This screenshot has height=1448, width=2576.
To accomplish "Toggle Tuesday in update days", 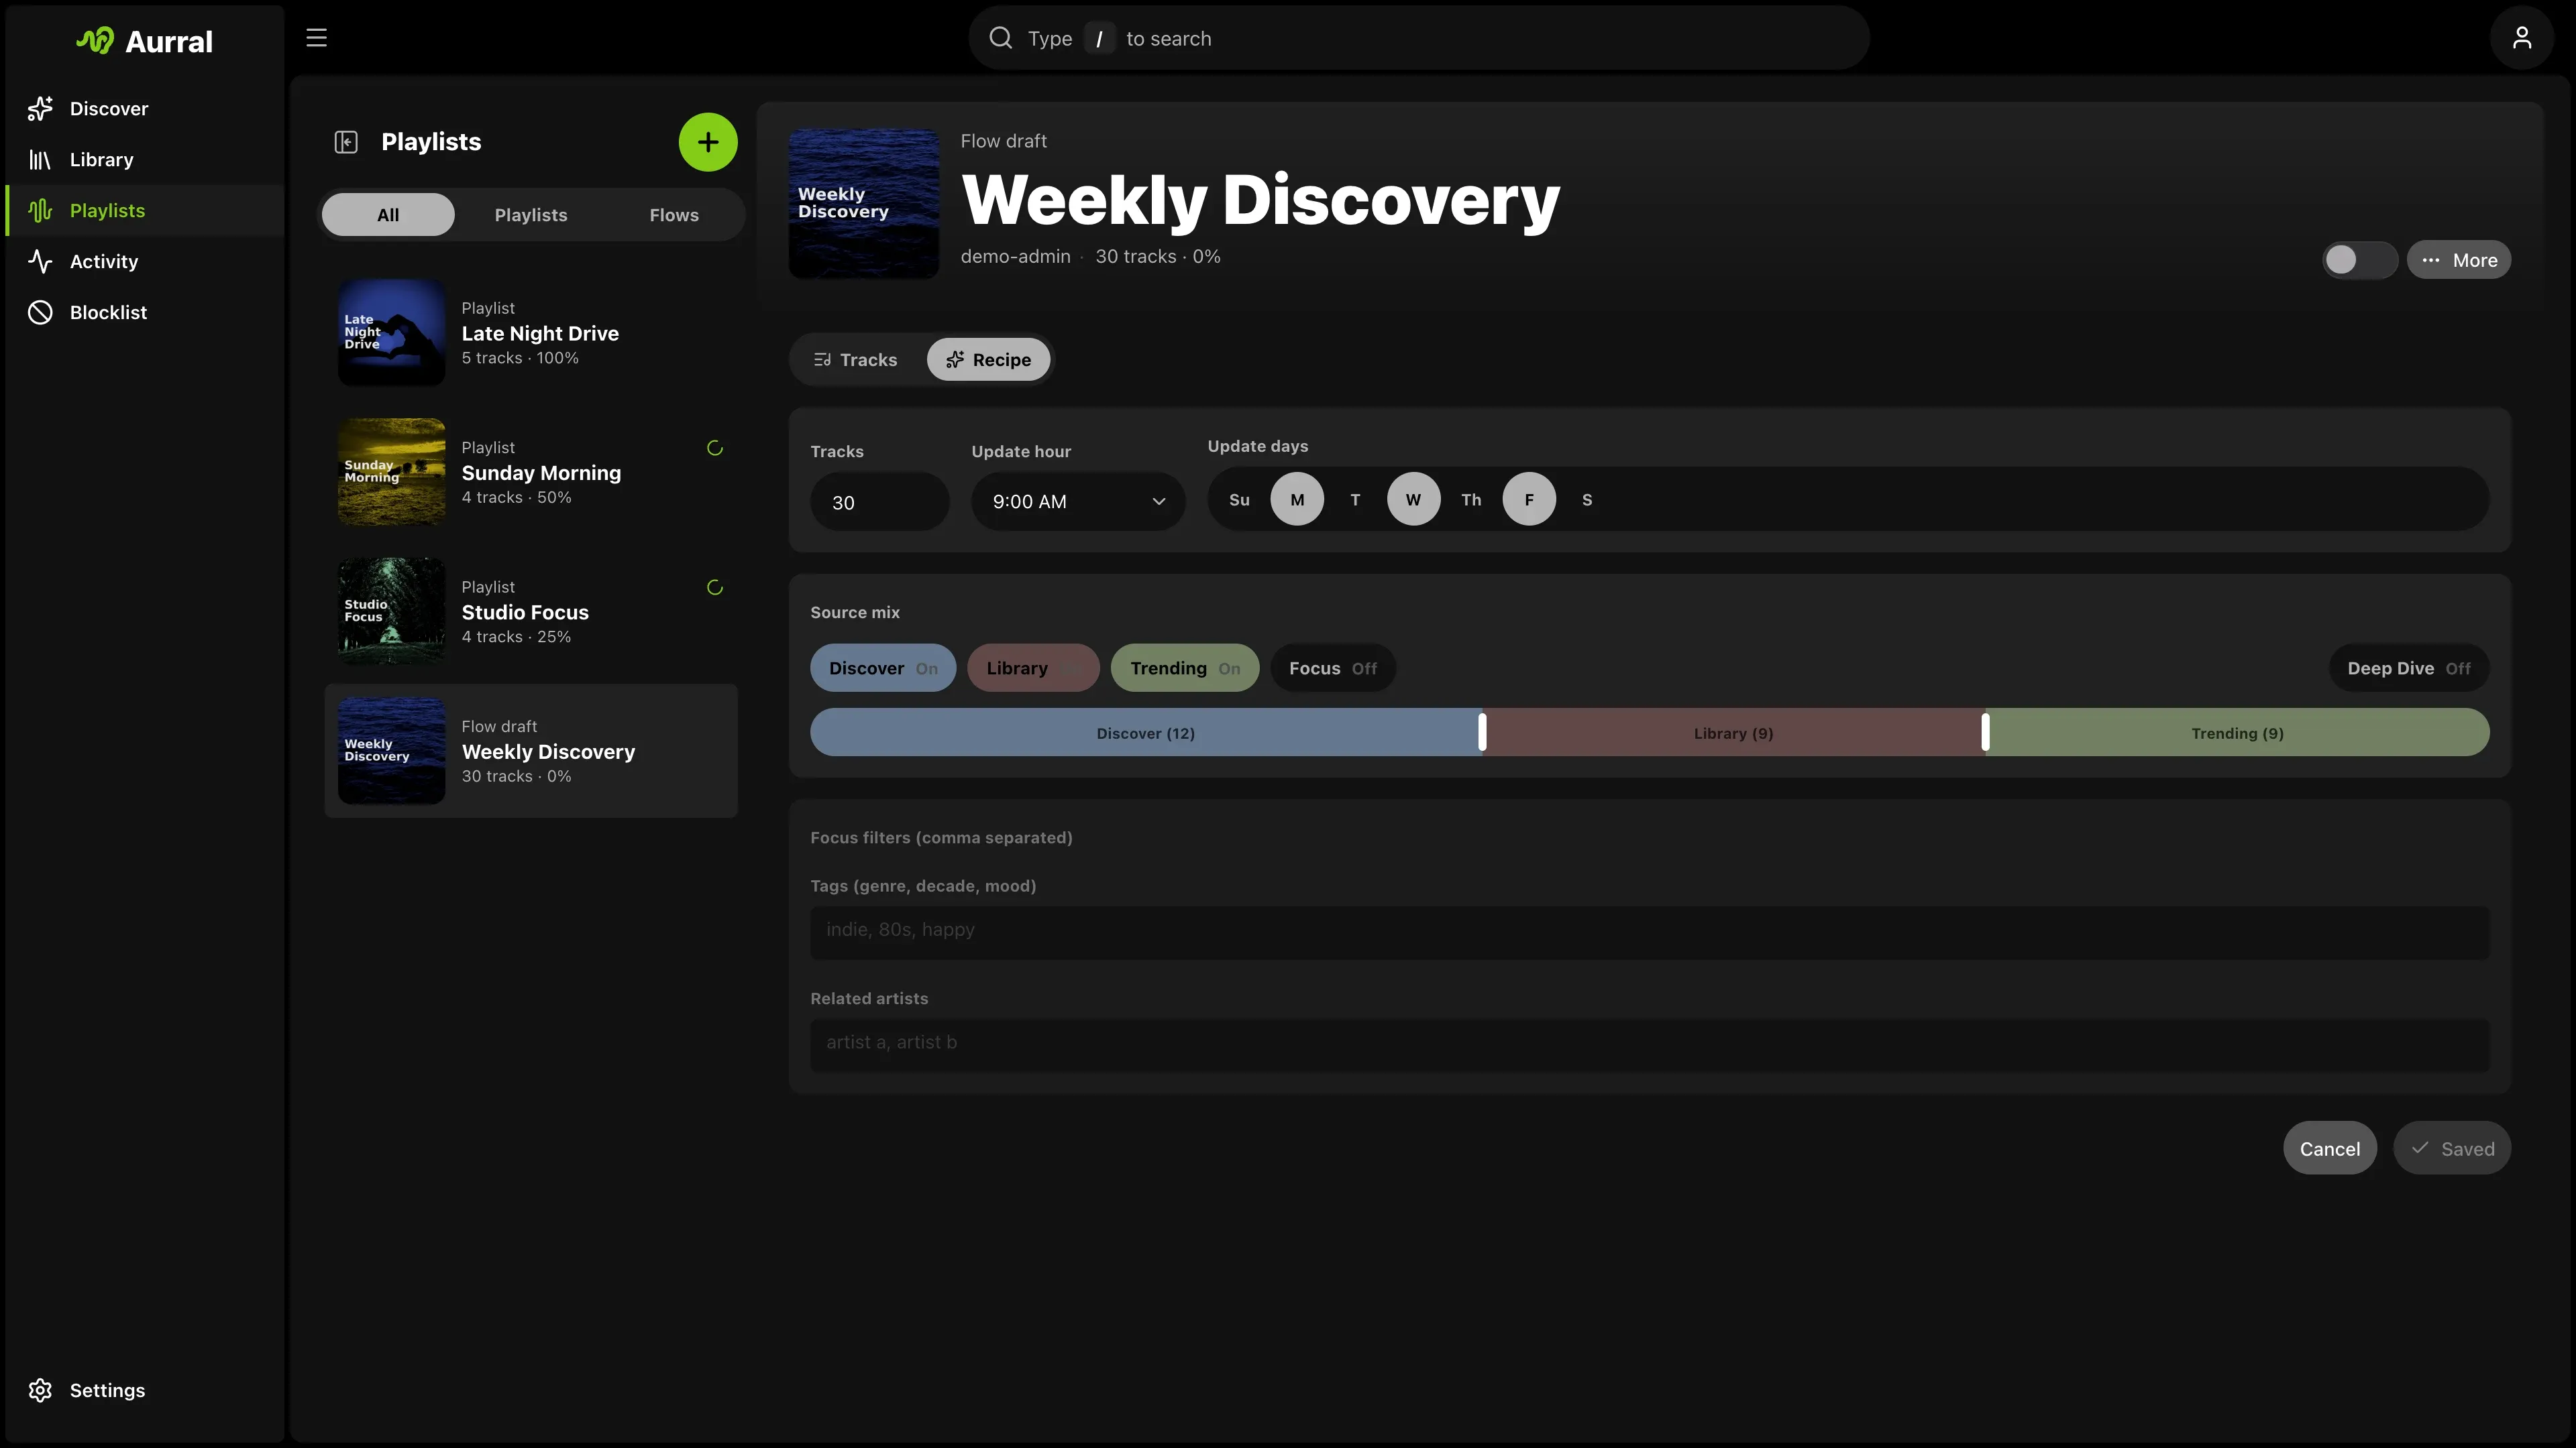I will (1355, 499).
